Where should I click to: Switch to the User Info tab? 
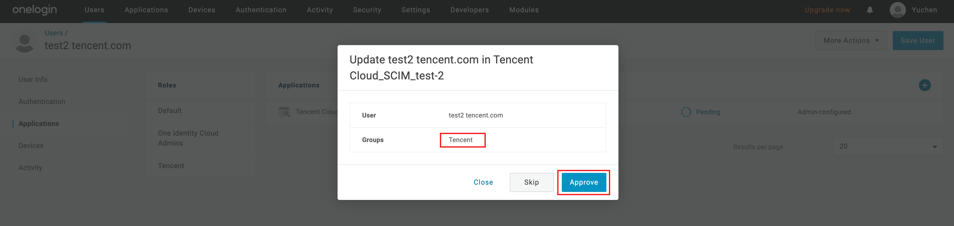click(33, 79)
